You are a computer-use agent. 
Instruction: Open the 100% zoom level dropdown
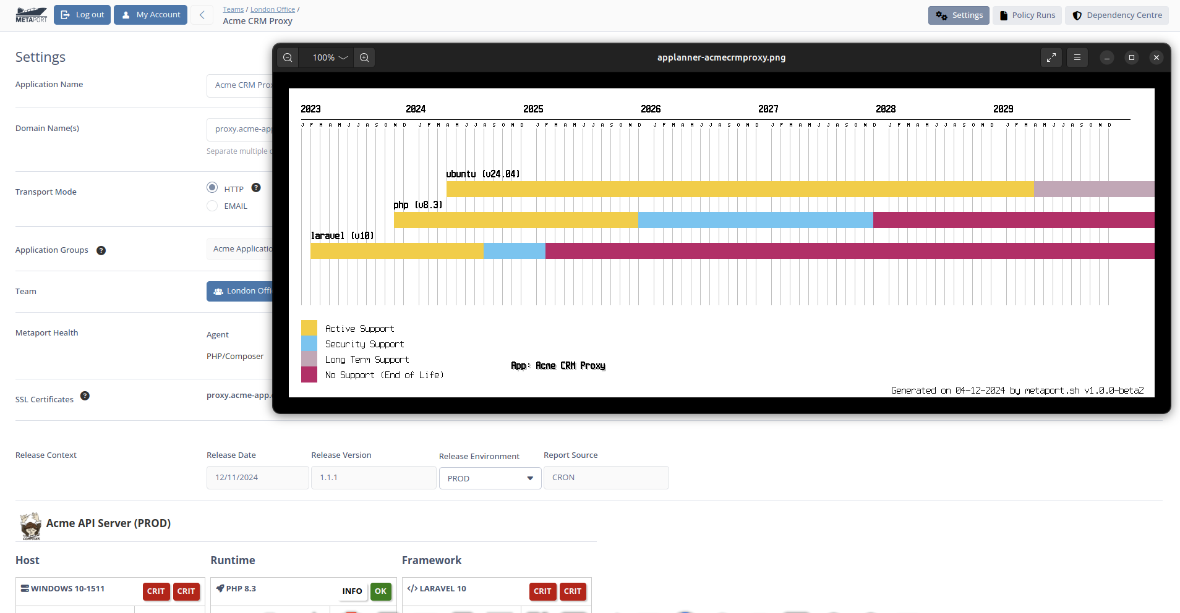tap(330, 57)
